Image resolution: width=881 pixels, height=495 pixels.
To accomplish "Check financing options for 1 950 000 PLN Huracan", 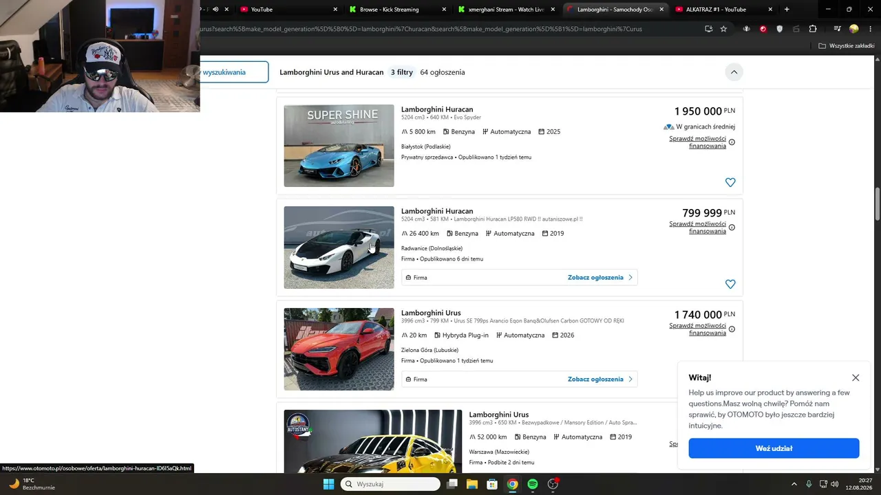I will pyautogui.click(x=697, y=142).
